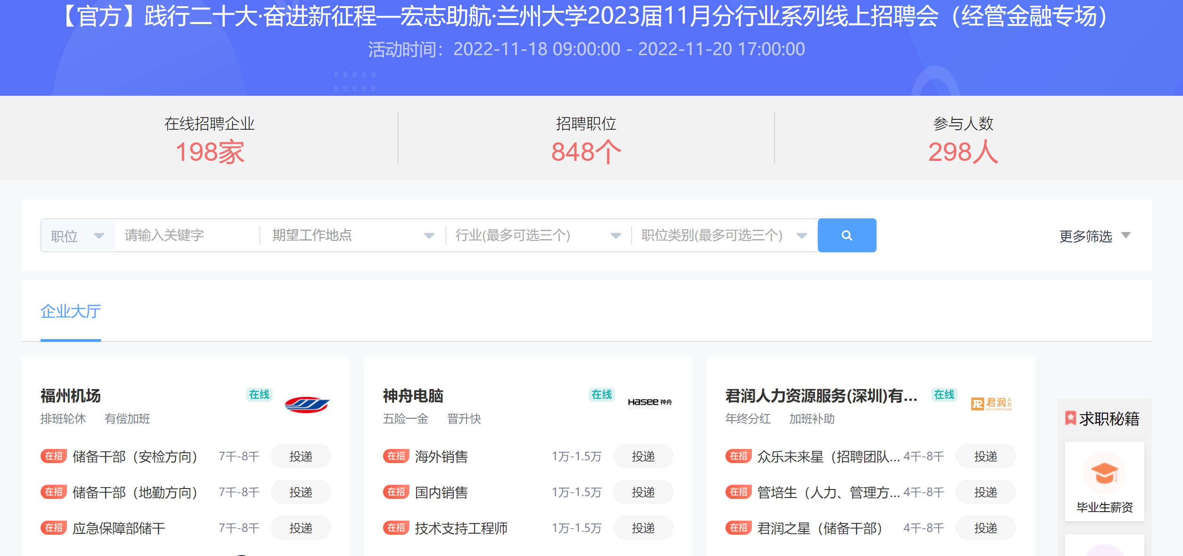Open the 职位类别 category dropdown
The width and height of the screenshot is (1183, 556).
point(724,235)
